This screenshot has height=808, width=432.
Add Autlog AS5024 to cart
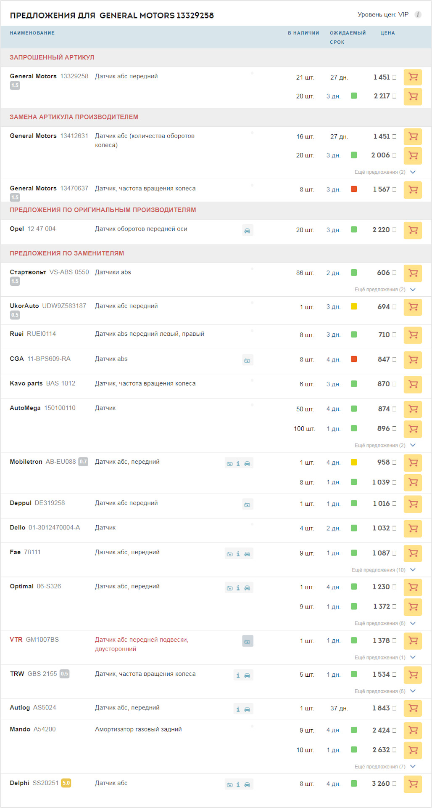[413, 708]
